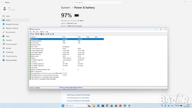Open Google Chrome from the taskbar
192x108 pixels.
coord(107,106)
